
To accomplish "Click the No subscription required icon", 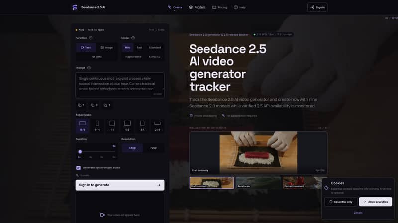I will coord(223,116).
